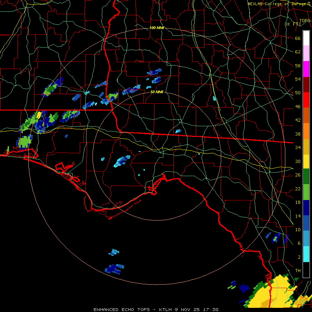This screenshot has height=312, width=312.
Task: Click the "58" legend value
Action: tap(298, 66)
